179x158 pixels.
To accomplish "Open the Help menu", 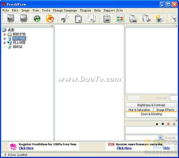I will tap(97, 10).
